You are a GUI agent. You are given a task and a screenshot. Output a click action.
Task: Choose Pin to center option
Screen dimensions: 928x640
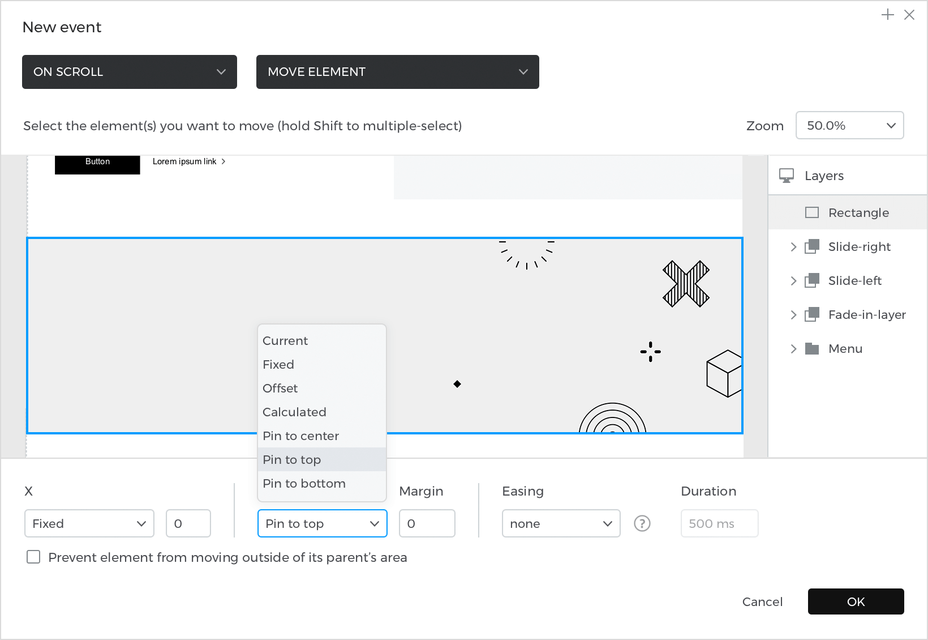point(301,436)
